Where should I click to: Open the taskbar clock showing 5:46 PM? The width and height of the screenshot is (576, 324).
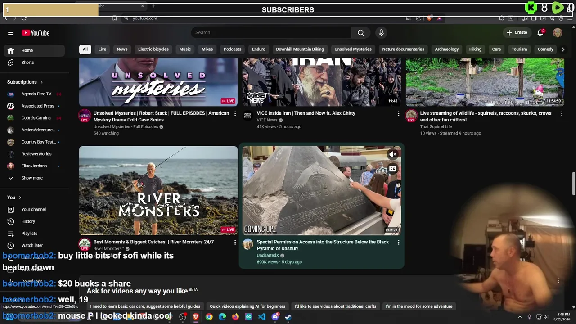tap(563, 317)
